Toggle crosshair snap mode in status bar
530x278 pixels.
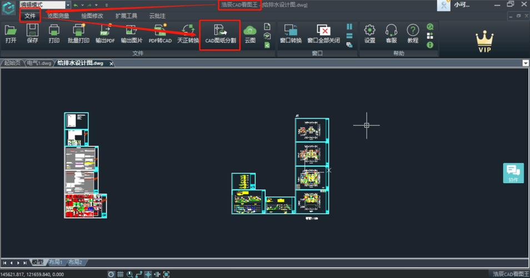click(x=148, y=274)
